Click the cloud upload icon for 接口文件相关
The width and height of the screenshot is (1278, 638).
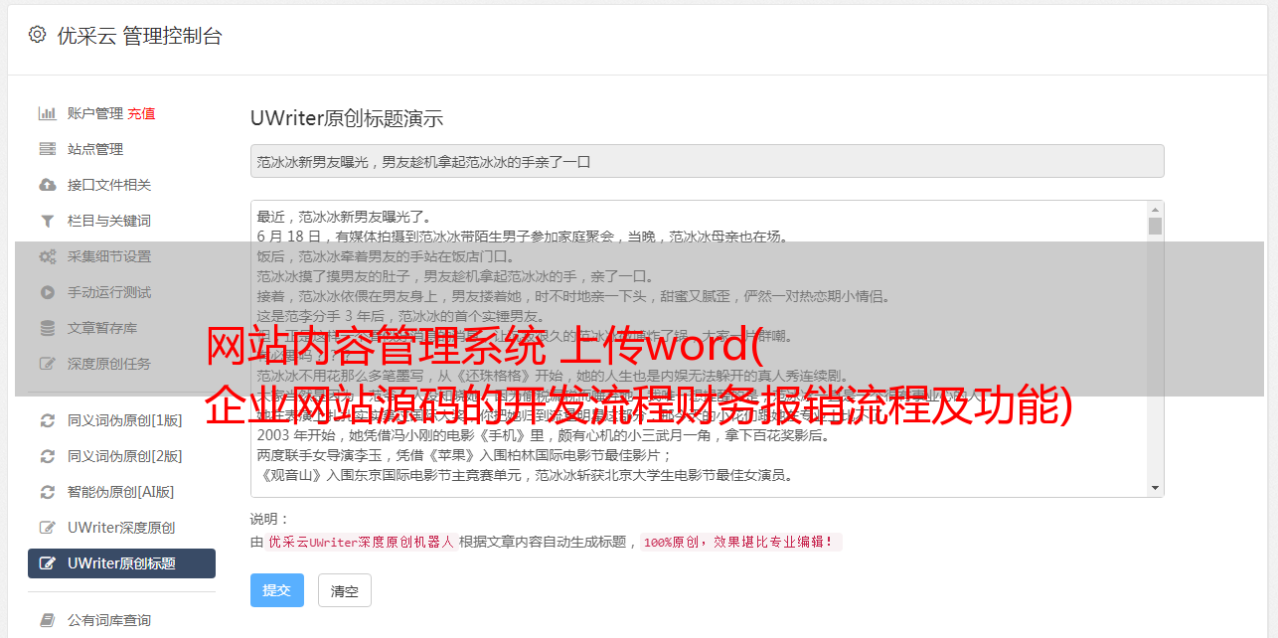click(x=47, y=185)
